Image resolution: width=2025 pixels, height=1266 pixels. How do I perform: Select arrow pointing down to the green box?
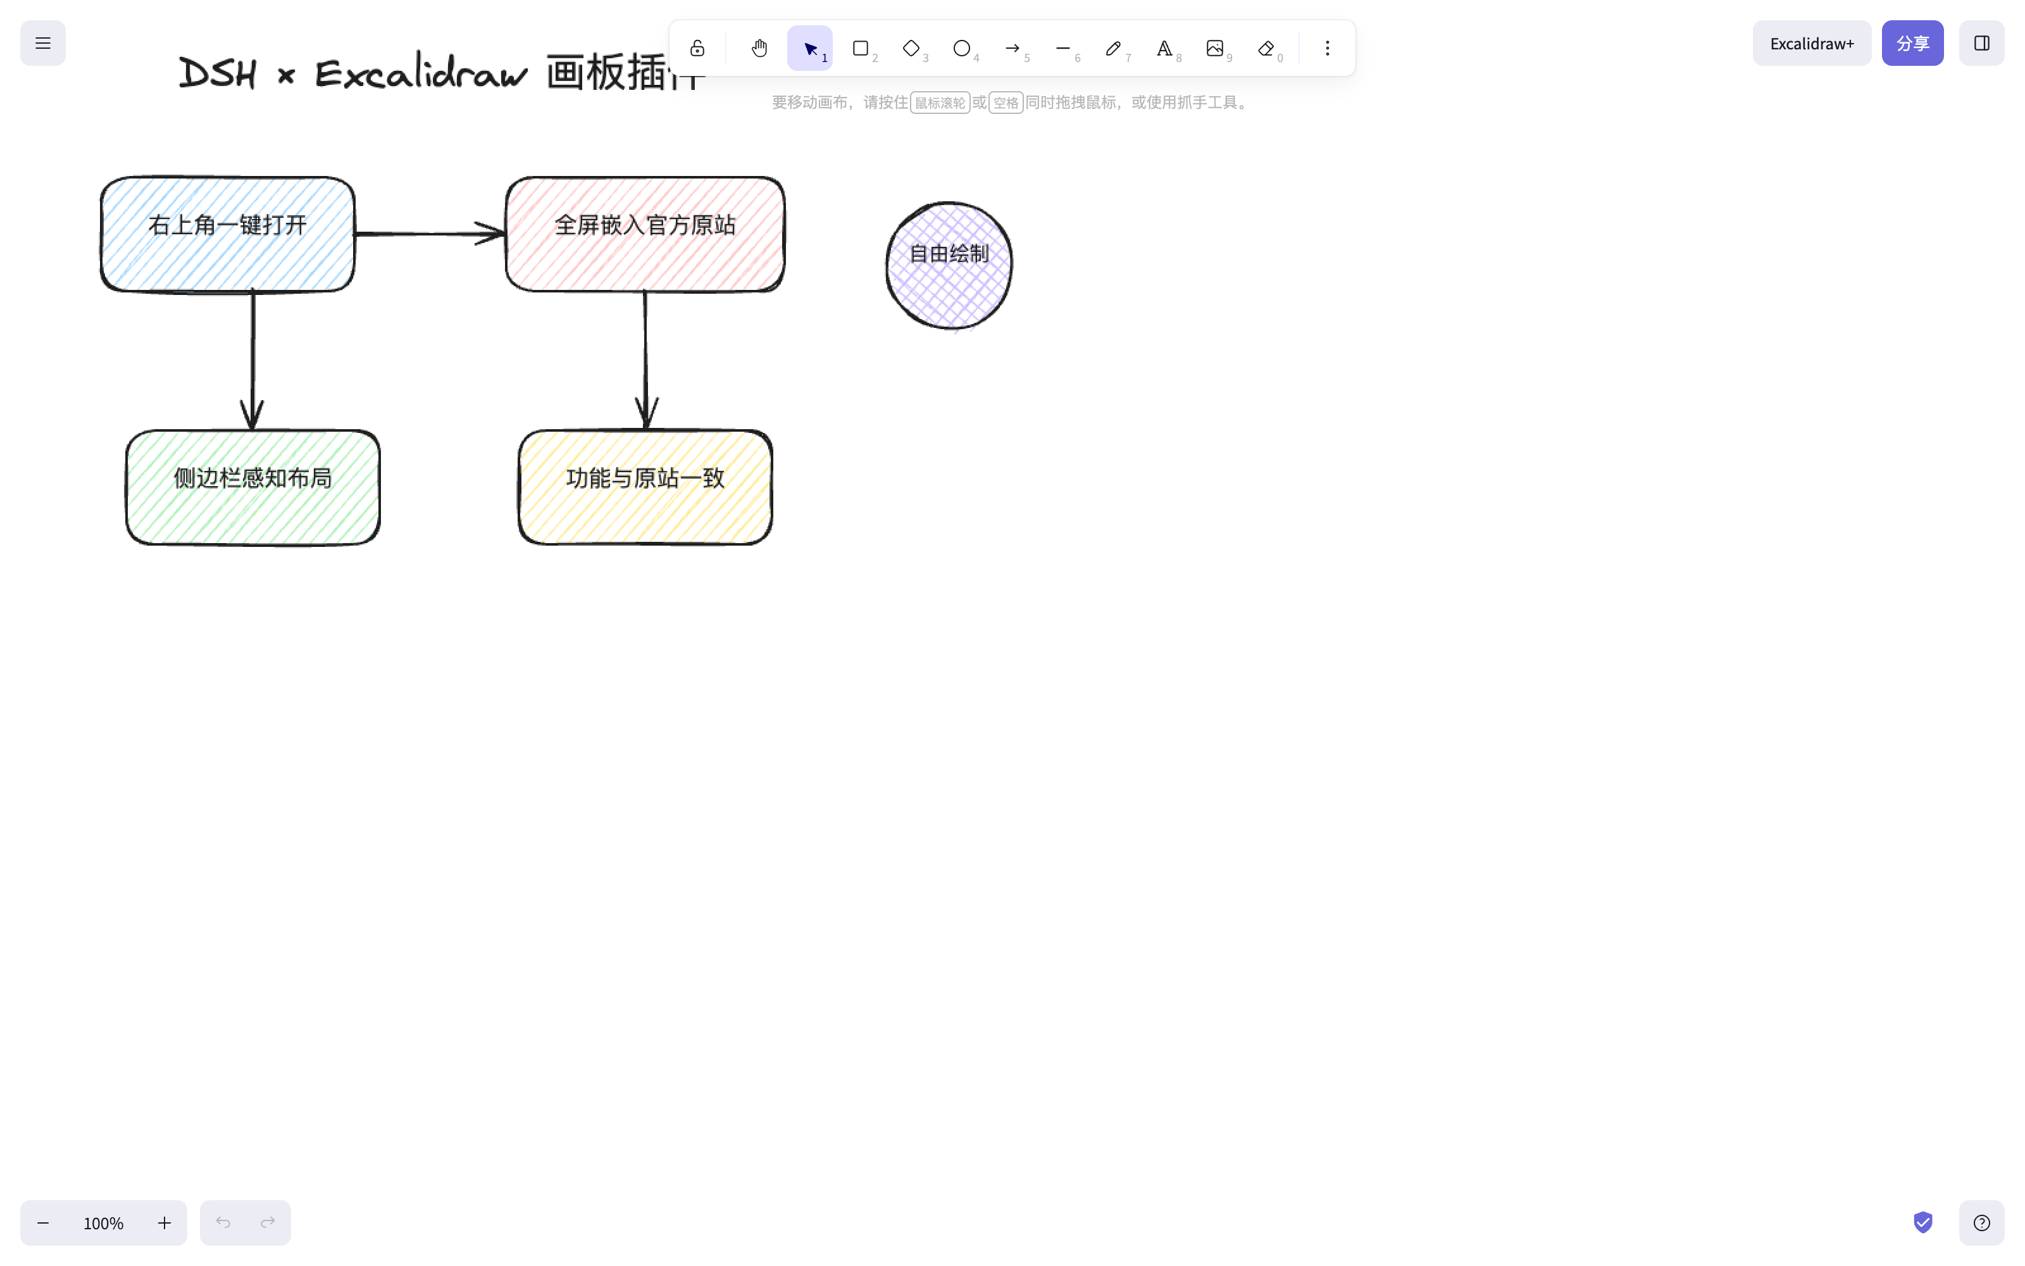pyautogui.click(x=252, y=360)
